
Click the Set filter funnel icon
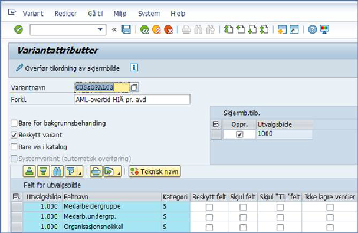click(71, 171)
